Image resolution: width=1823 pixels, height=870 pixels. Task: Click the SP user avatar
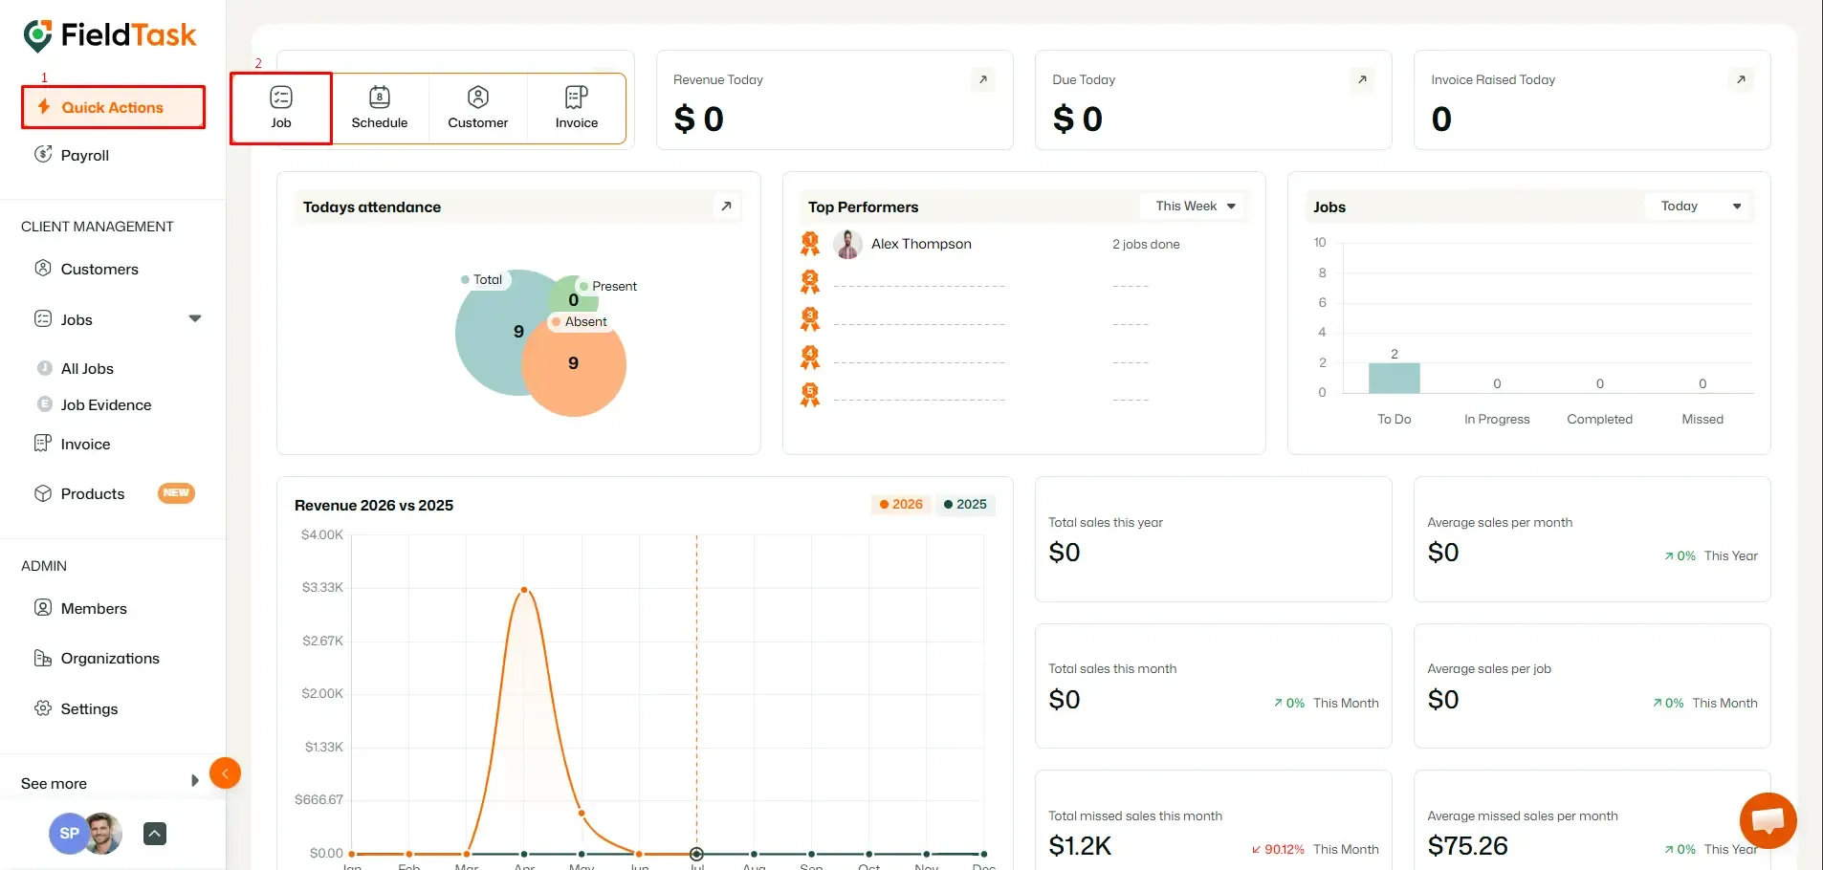69,834
